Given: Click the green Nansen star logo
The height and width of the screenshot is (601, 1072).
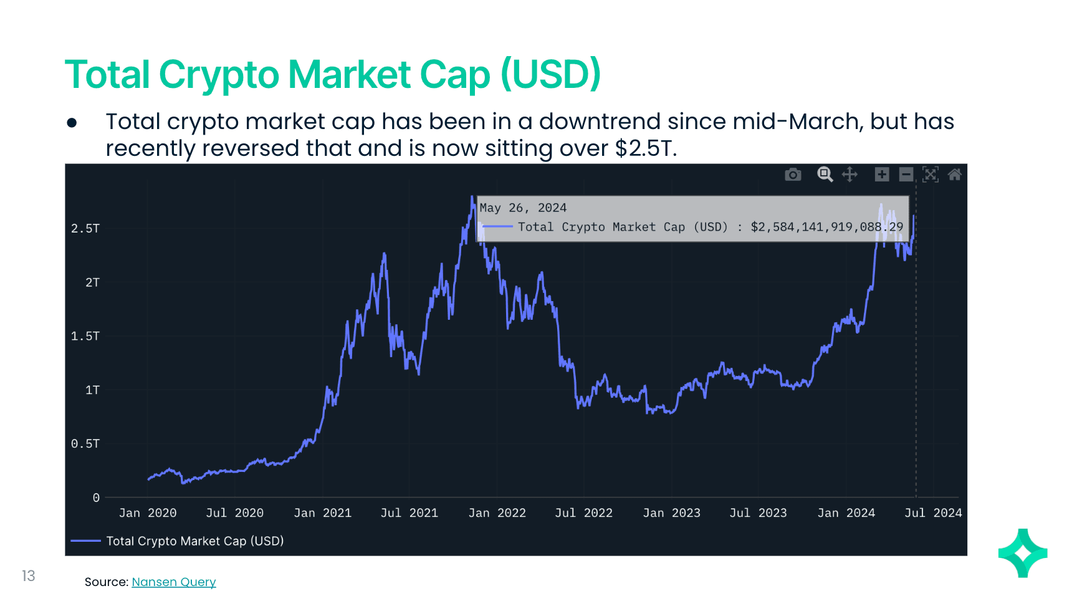Looking at the screenshot, I should pos(1023,553).
